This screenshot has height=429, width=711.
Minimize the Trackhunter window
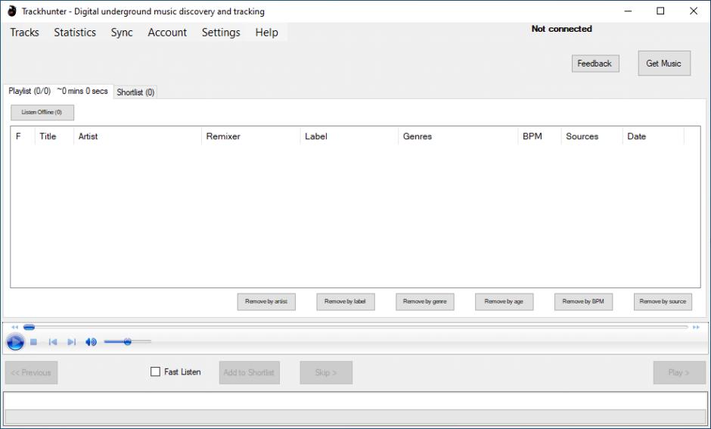tap(628, 11)
